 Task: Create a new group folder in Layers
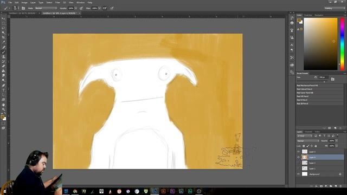(331, 186)
